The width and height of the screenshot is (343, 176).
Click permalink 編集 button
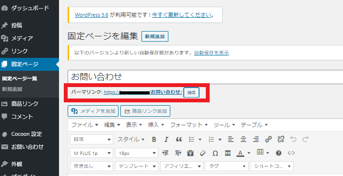pyautogui.click(x=191, y=92)
